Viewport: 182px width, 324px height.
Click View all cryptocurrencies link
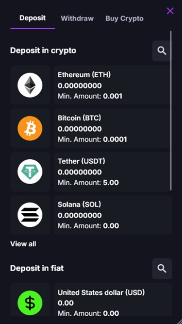[23, 244]
